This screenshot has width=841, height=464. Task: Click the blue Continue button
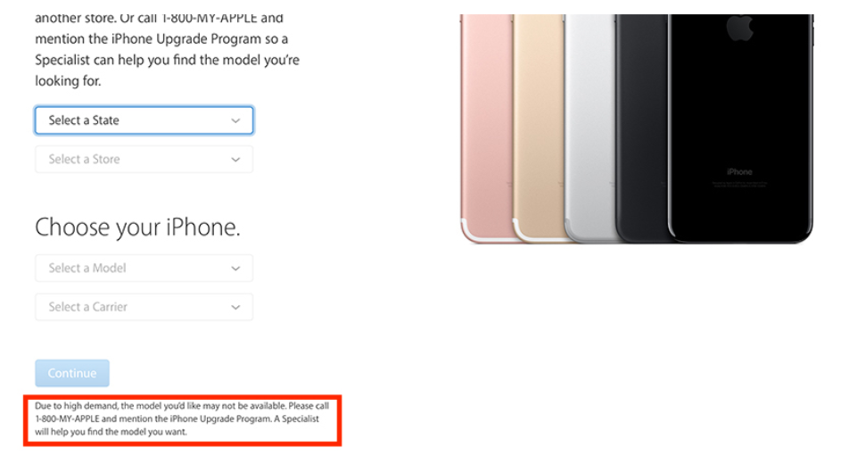(x=72, y=373)
